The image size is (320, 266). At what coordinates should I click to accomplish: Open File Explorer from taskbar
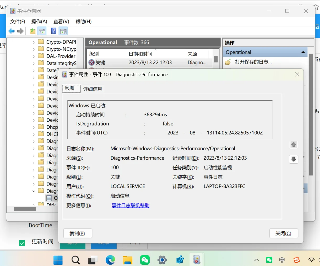(128, 260)
